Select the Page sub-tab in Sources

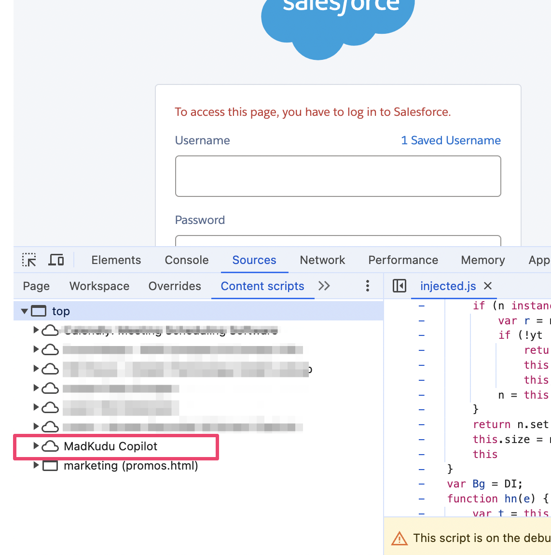click(x=36, y=286)
